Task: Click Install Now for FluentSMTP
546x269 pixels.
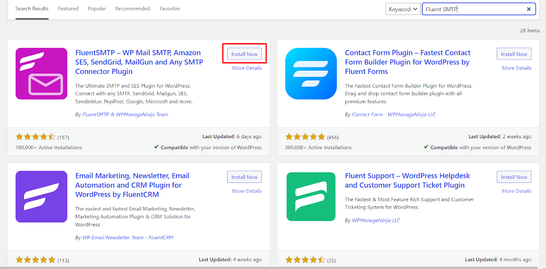Action: pos(244,54)
